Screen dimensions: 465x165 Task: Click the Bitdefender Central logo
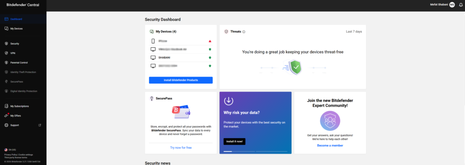(x=23, y=5)
